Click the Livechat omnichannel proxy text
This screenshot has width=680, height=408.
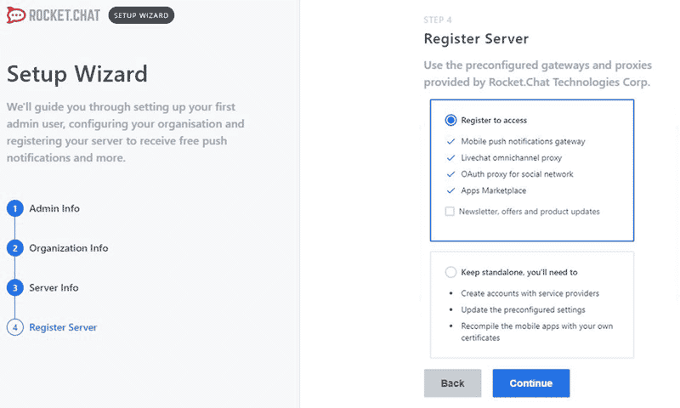click(x=512, y=158)
